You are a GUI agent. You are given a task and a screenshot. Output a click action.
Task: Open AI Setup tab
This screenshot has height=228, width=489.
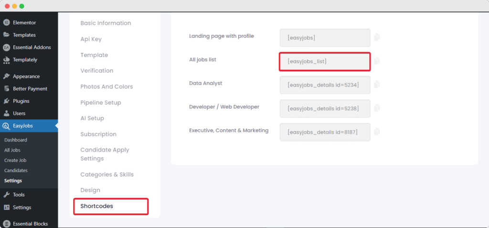coord(92,118)
